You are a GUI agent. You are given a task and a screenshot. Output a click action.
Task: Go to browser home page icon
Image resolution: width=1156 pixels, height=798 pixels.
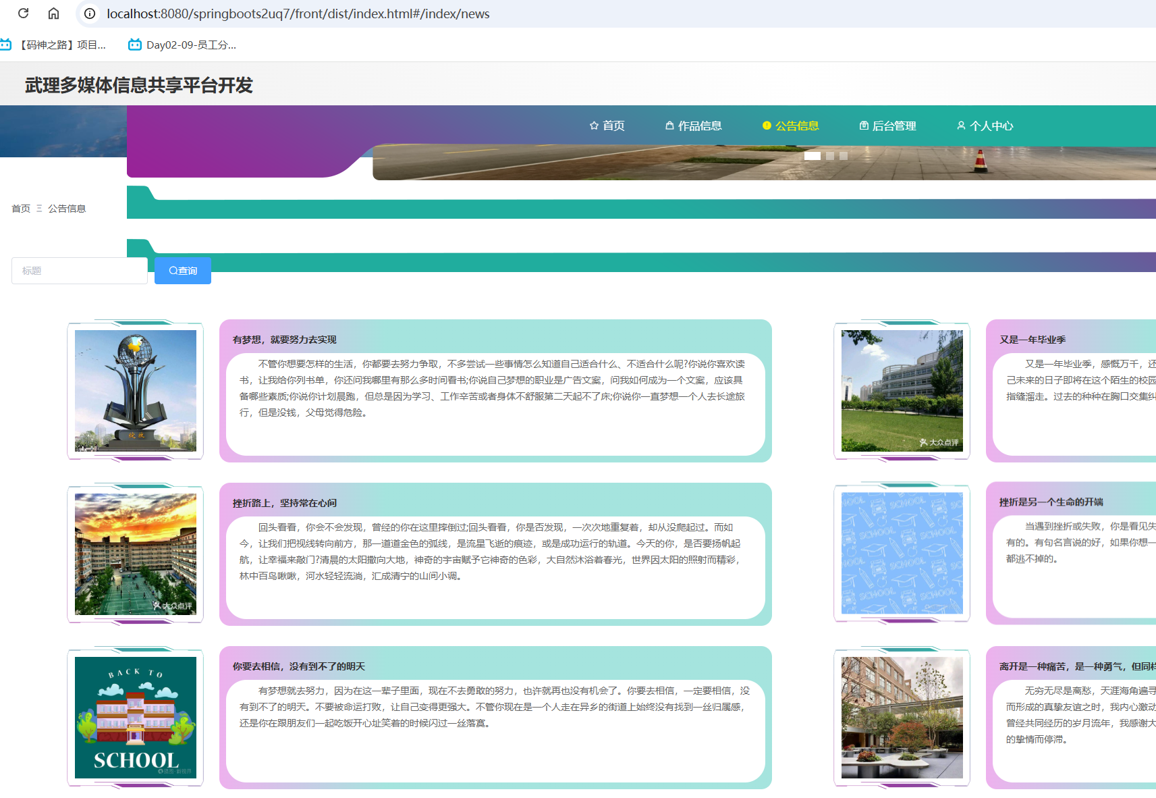pyautogui.click(x=54, y=14)
